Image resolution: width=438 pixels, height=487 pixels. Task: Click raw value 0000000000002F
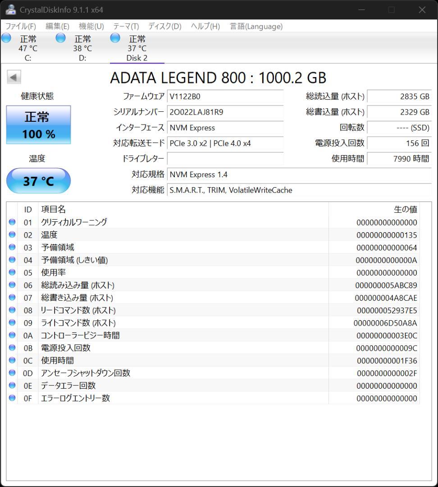pyautogui.click(x=387, y=373)
